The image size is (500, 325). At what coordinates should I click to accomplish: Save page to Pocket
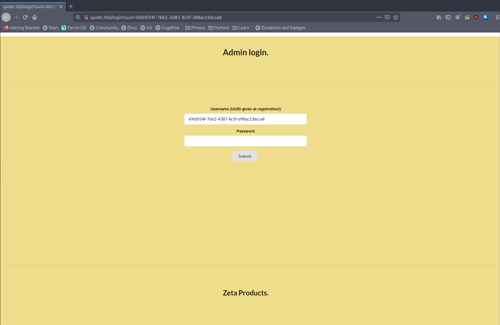[387, 17]
